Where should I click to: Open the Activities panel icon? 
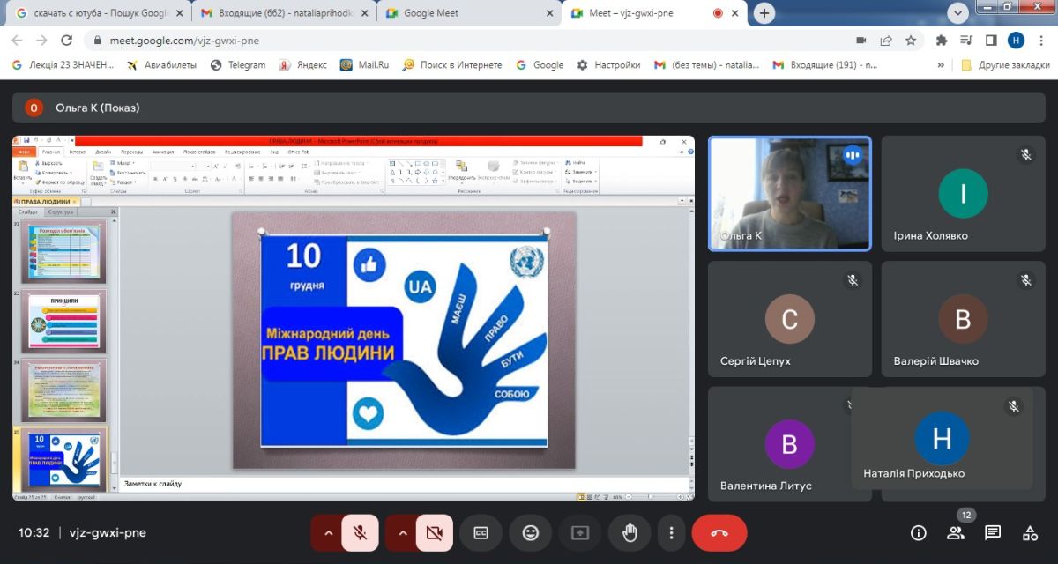click(1030, 532)
